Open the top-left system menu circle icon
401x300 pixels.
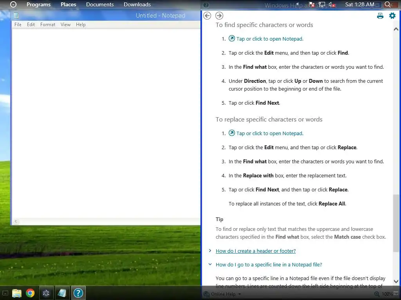point(13,4)
